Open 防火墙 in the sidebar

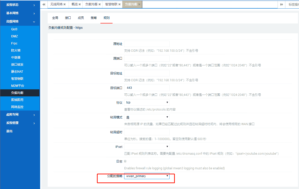tap(16, 50)
